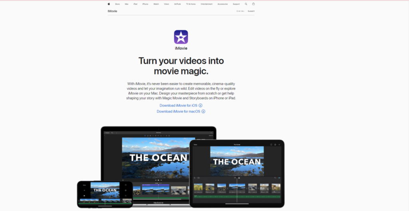
Task: Click download arrow icon next to iOS link
Action: pos(201,105)
